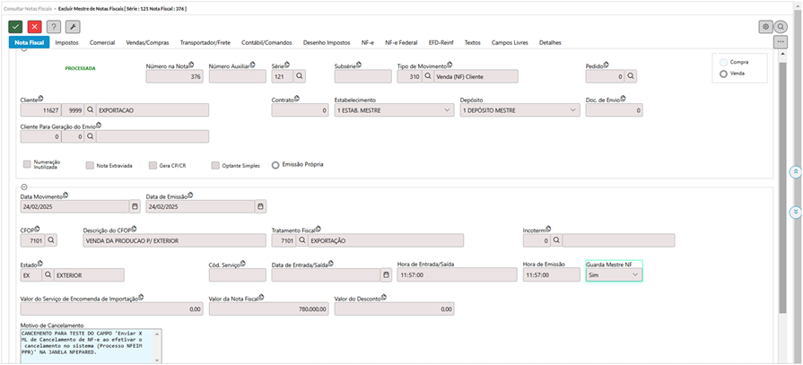Select the Venda radio button
The width and height of the screenshot is (803, 365).
(723, 74)
